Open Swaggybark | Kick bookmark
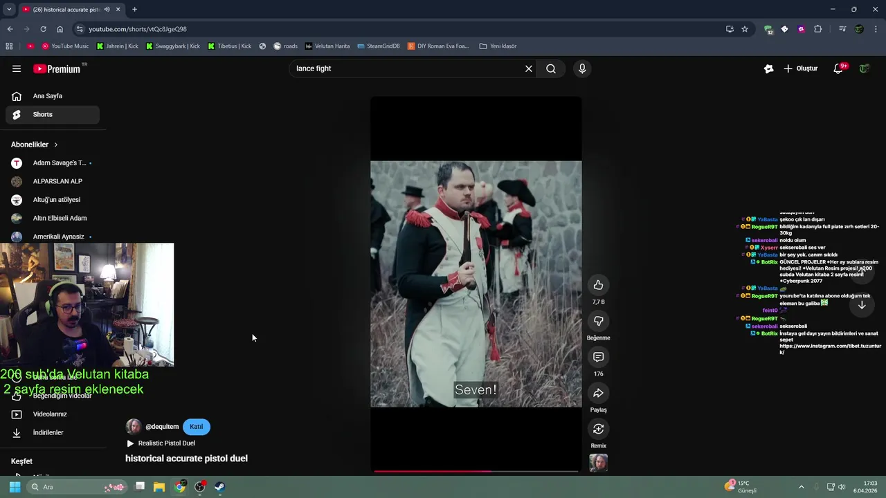This screenshot has width=886, height=498. [x=173, y=46]
